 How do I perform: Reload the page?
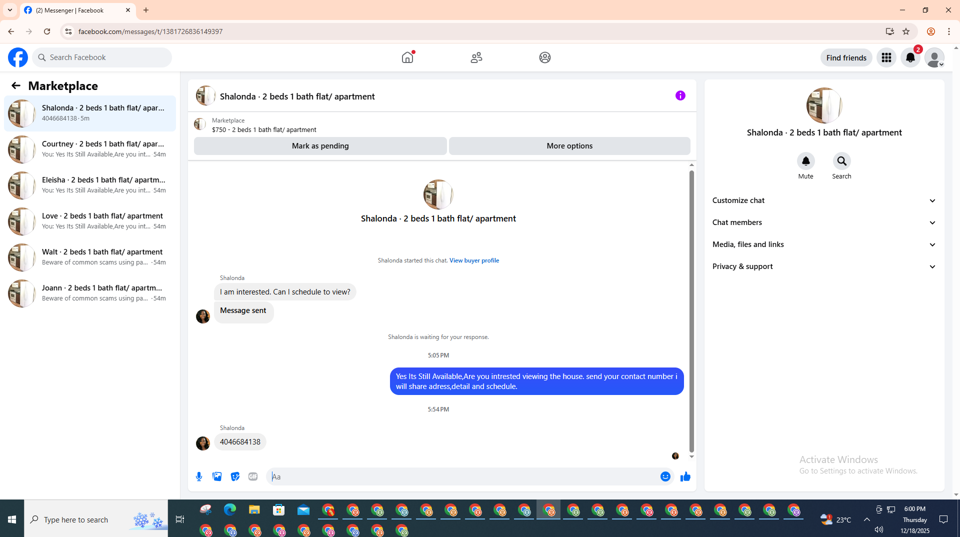click(x=47, y=31)
